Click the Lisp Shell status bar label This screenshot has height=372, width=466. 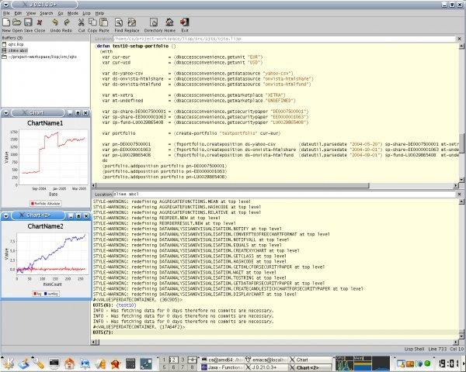[414, 350]
